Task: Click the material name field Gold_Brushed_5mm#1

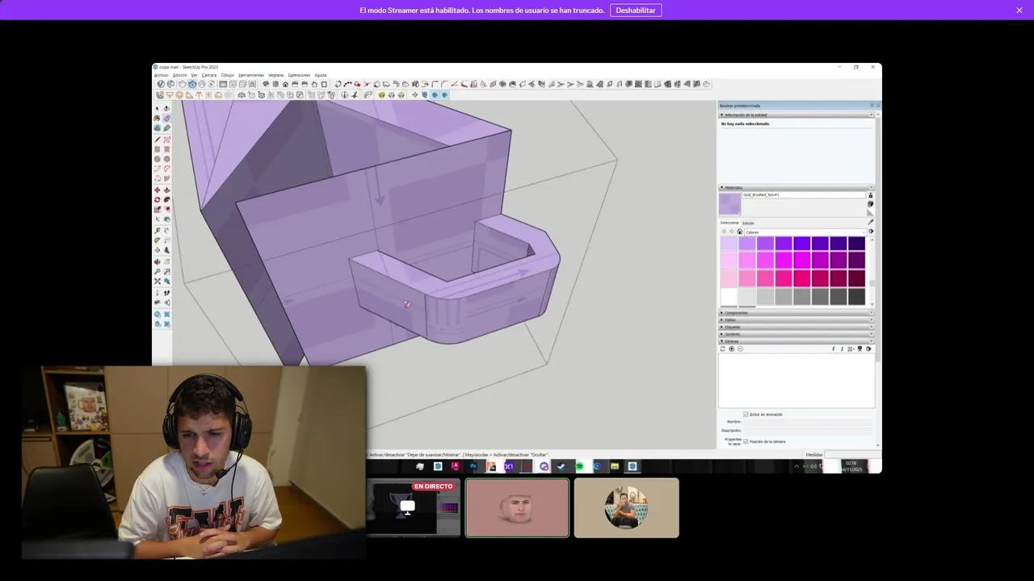Action: [804, 194]
